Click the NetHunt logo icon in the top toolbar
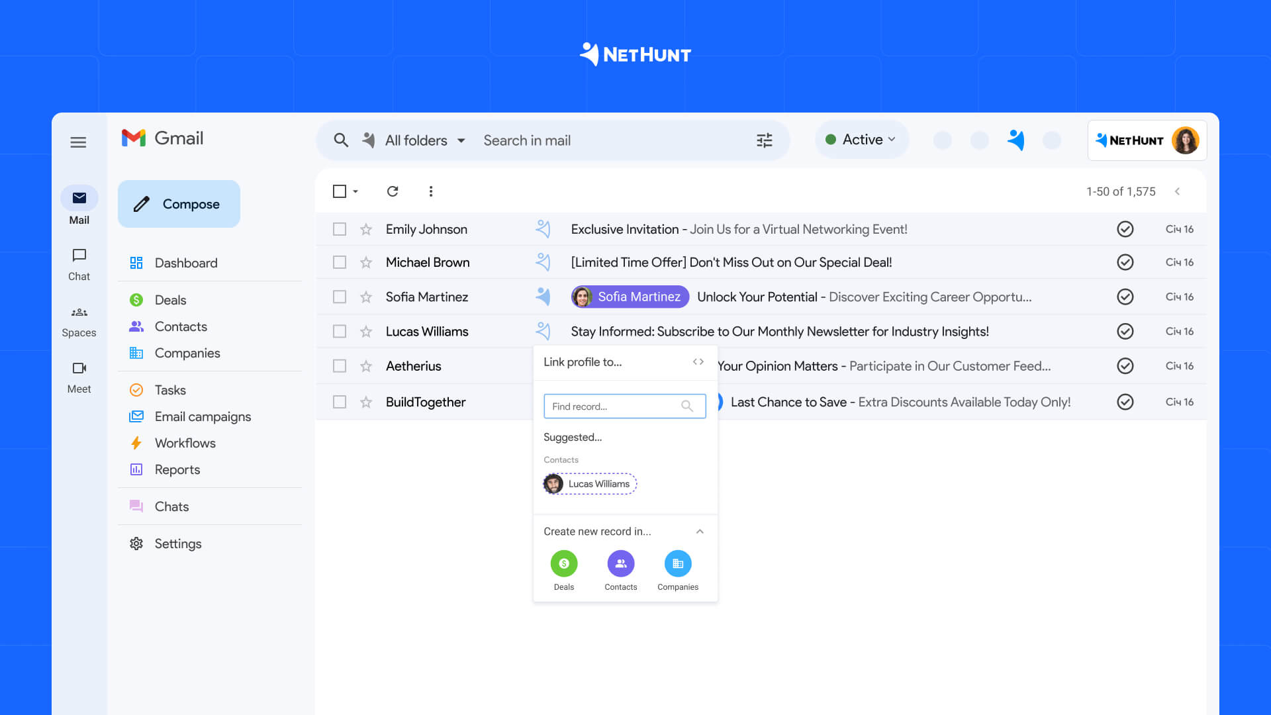The width and height of the screenshot is (1271, 715). point(1016,140)
